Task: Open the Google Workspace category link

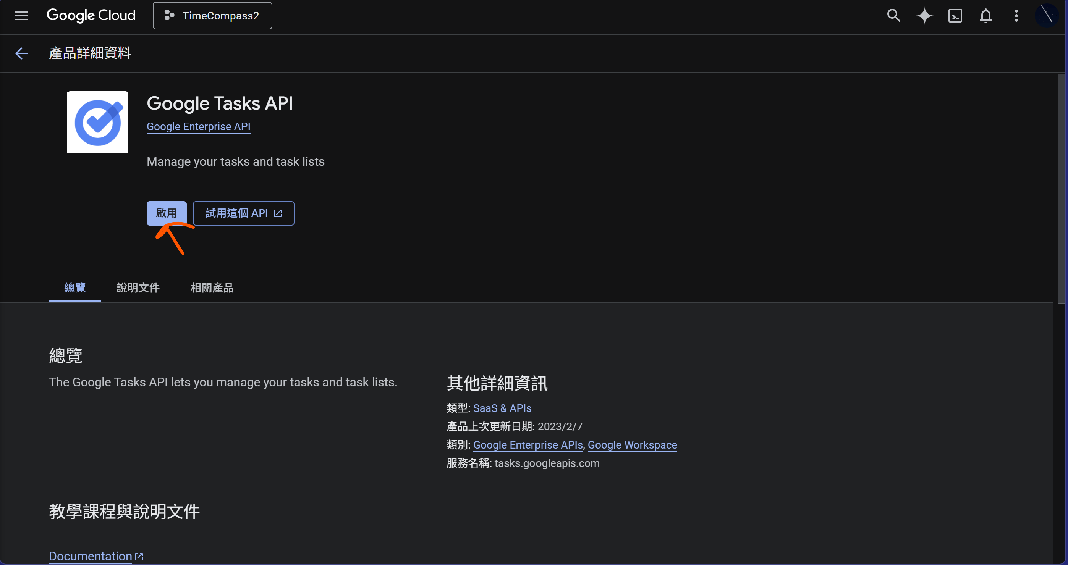Action: click(x=632, y=444)
